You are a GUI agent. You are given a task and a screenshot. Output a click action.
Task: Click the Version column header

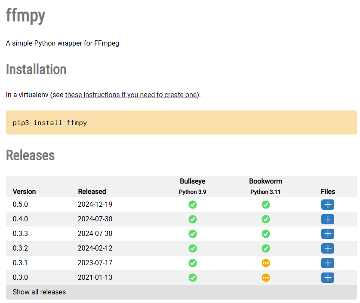coord(24,192)
